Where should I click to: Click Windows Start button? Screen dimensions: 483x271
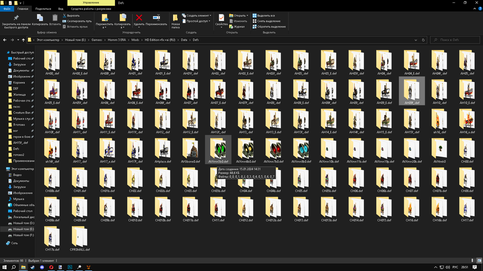[x=4, y=267]
